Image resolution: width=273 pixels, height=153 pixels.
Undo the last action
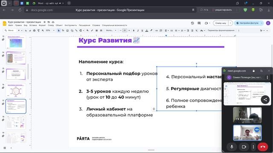tap(26, 31)
